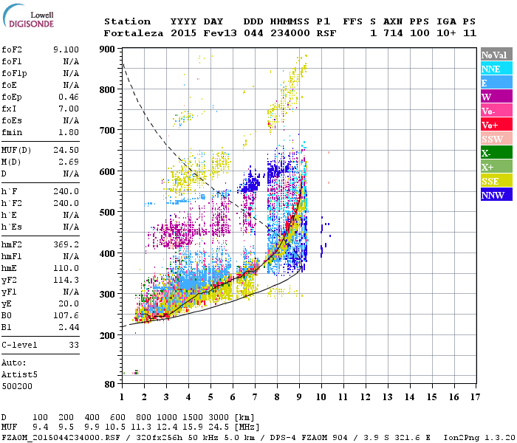Viewport: 517px width, 443px height.
Task: Click the C-level value 33
Action: tap(74, 345)
